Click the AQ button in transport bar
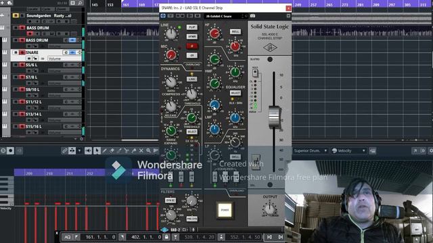Image resolution: width=433 pixels, height=243 pixels. click(x=67, y=237)
